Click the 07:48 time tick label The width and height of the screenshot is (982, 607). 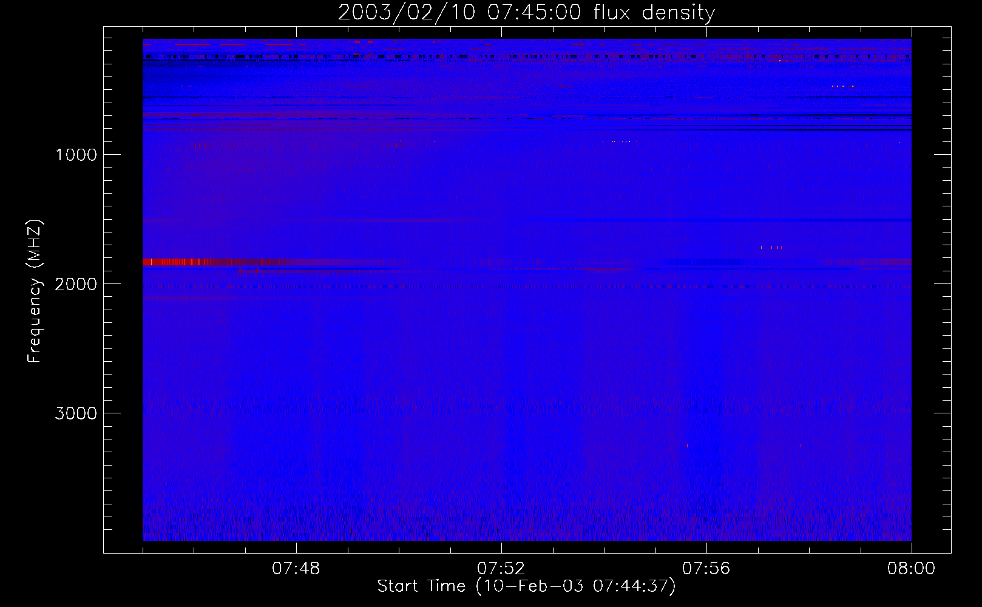coord(296,569)
